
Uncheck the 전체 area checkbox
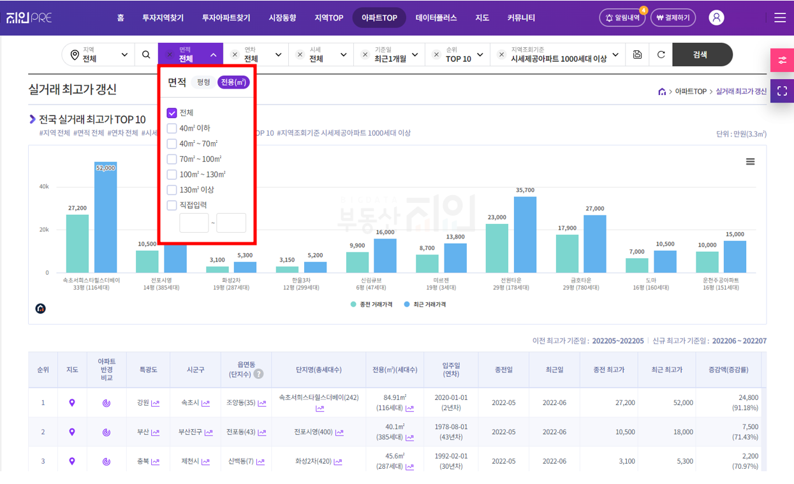[172, 113]
